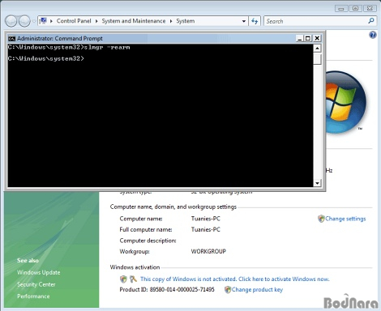Click shield icon beside activation message

[x=123, y=279]
